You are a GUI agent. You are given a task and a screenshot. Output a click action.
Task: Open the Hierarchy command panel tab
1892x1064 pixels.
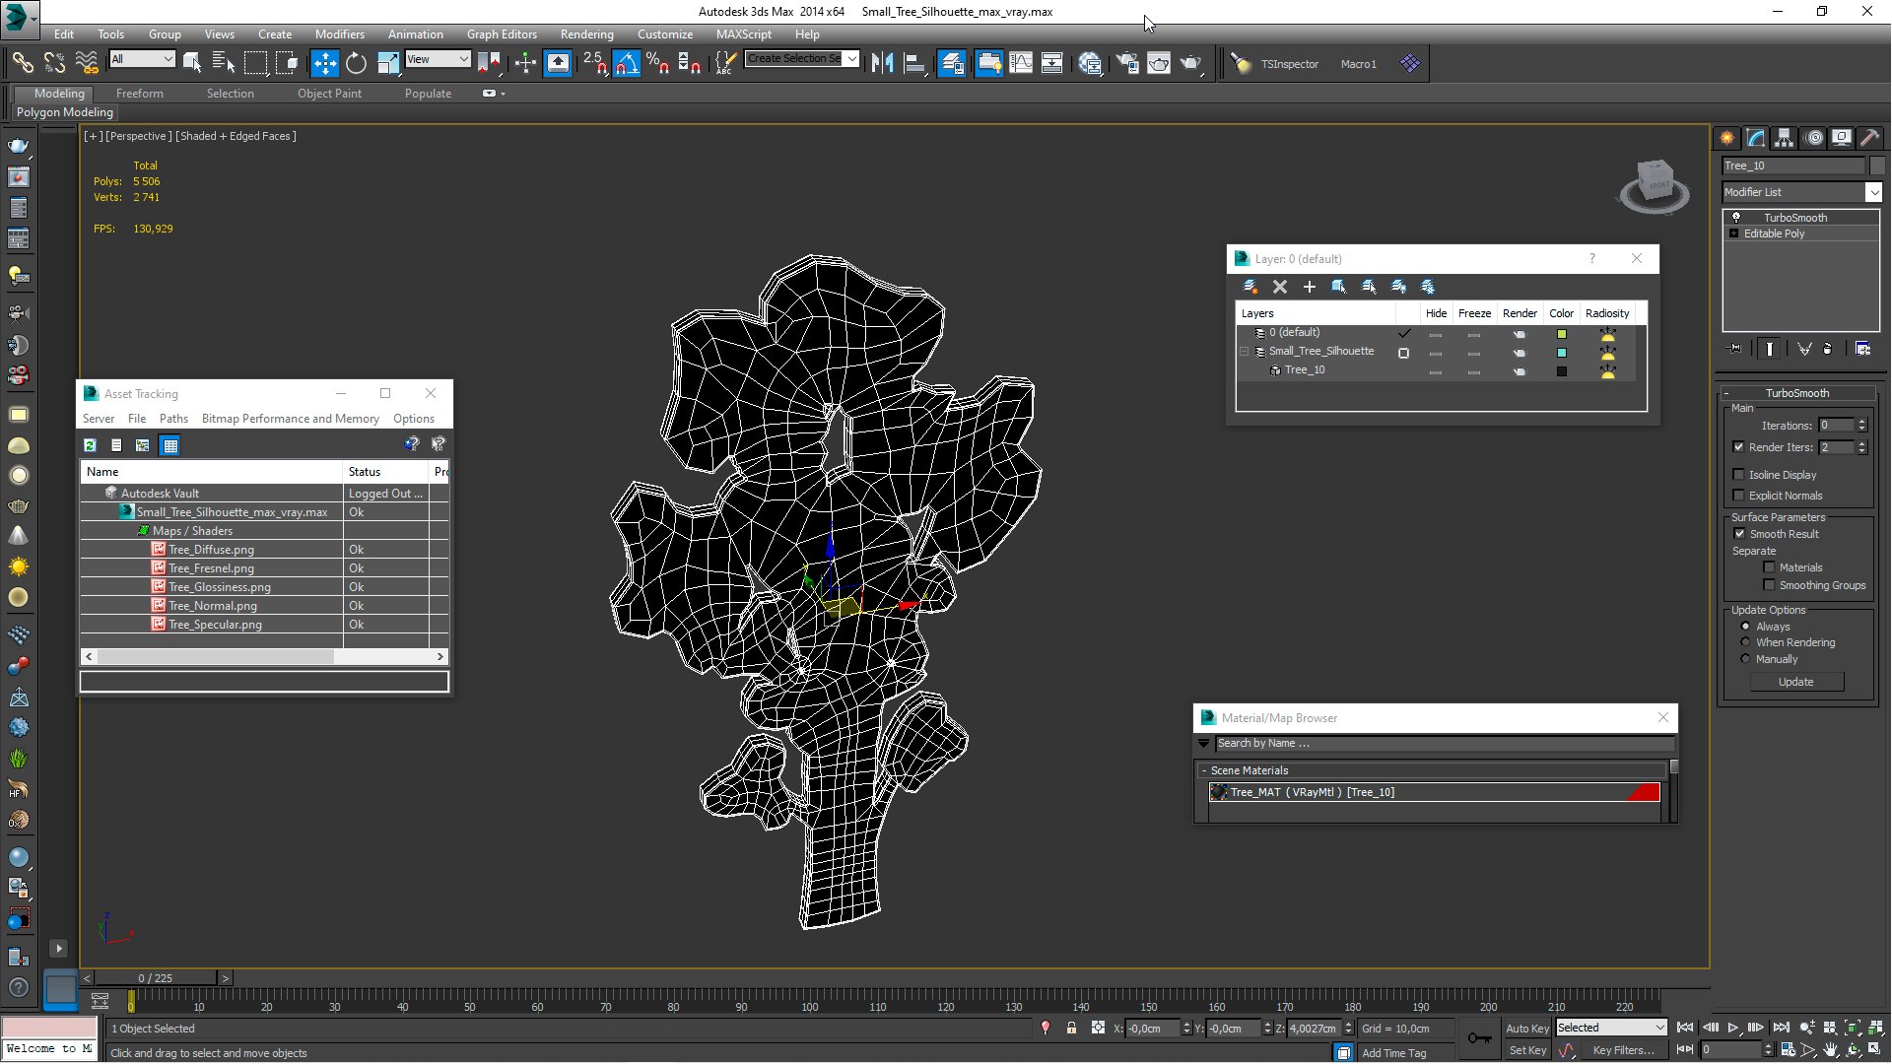1785,138
